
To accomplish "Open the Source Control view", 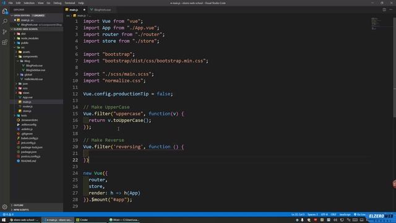I will pyautogui.click(x=5, y=32).
